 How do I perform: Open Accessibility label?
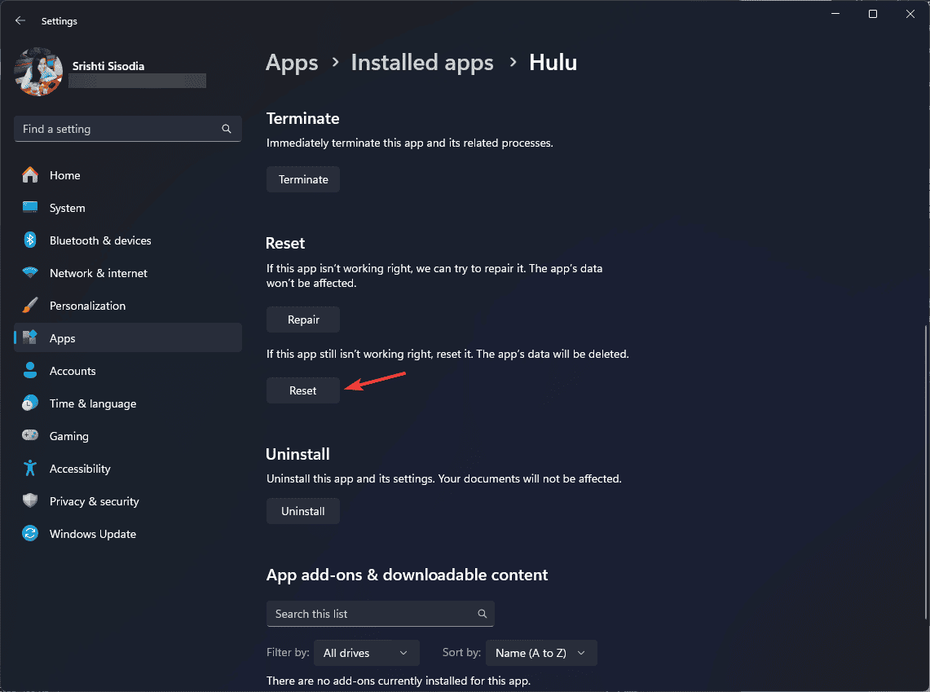(x=80, y=469)
